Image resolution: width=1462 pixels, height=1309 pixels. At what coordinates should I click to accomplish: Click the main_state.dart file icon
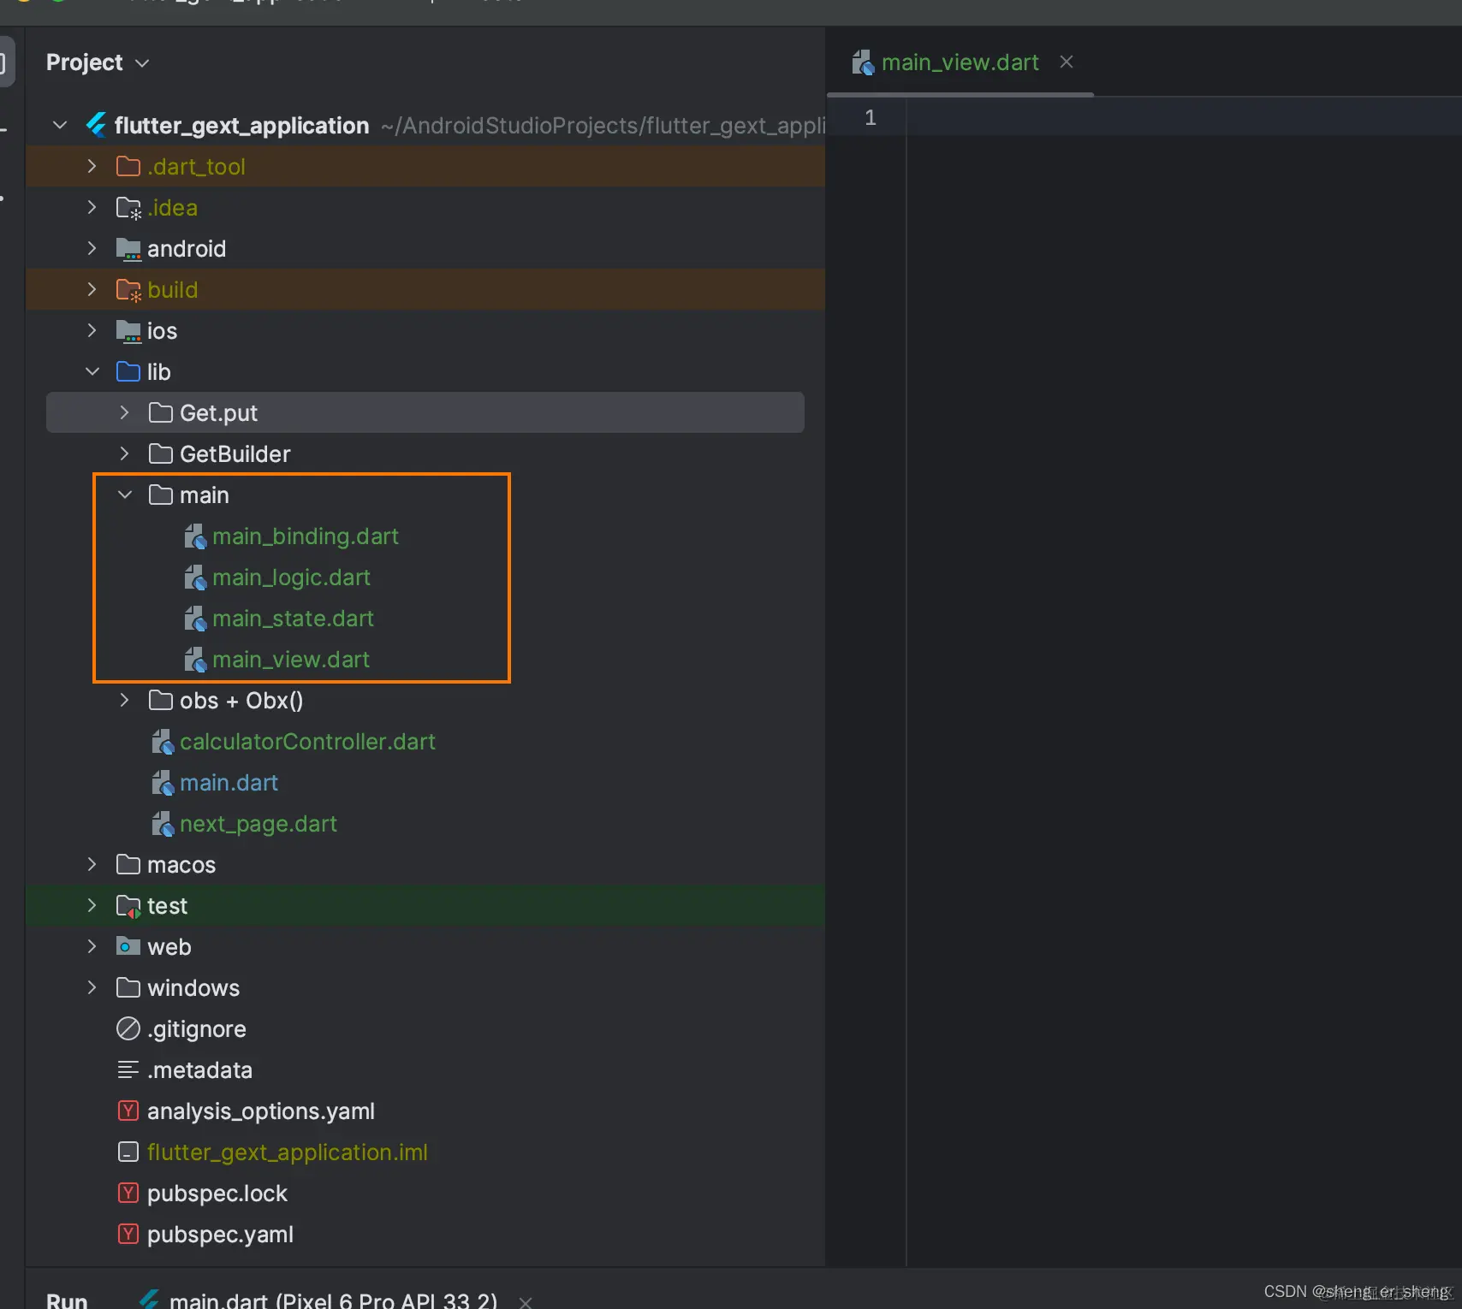pyautogui.click(x=195, y=619)
